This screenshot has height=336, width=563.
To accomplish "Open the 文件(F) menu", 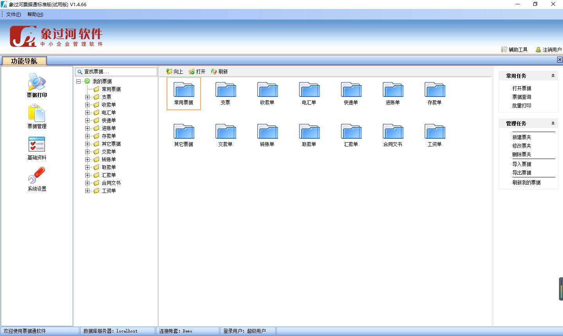I will click(13, 14).
